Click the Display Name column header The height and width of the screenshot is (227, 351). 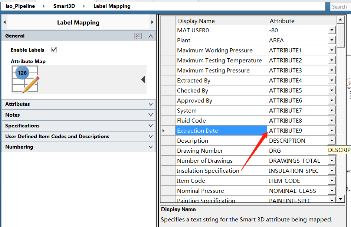pos(221,21)
